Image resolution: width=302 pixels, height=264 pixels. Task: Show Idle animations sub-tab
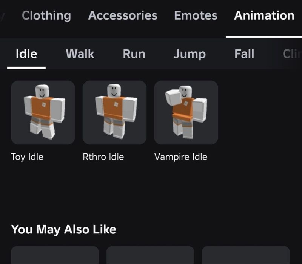pyautogui.click(x=26, y=54)
